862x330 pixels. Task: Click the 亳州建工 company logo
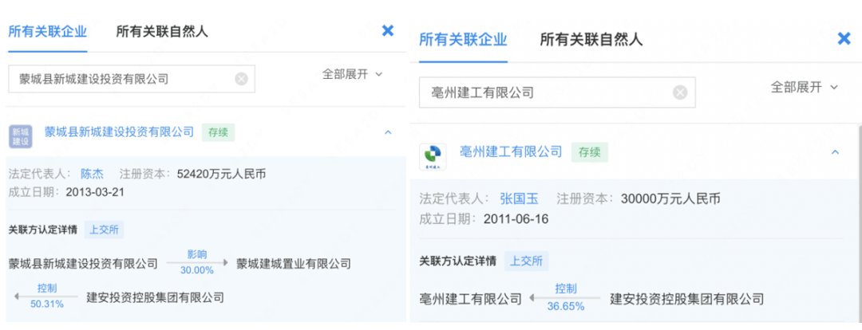pyautogui.click(x=433, y=156)
